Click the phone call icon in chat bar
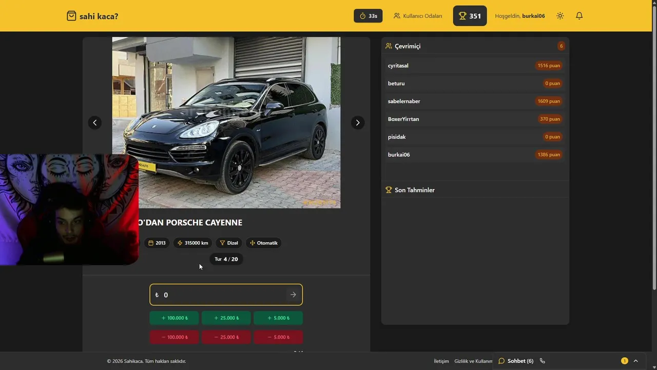657x370 pixels. click(543, 361)
